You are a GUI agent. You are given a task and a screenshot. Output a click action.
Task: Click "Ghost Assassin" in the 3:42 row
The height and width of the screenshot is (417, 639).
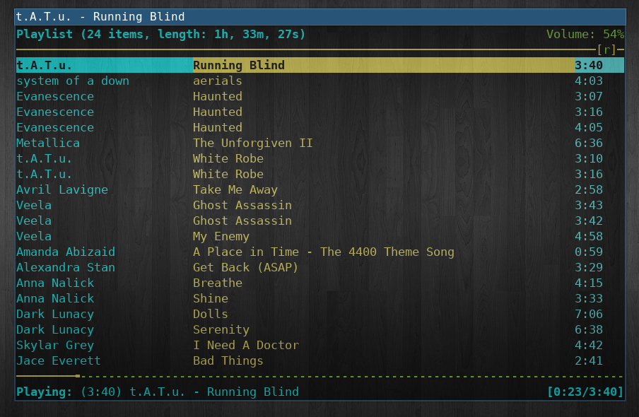pyautogui.click(x=242, y=221)
